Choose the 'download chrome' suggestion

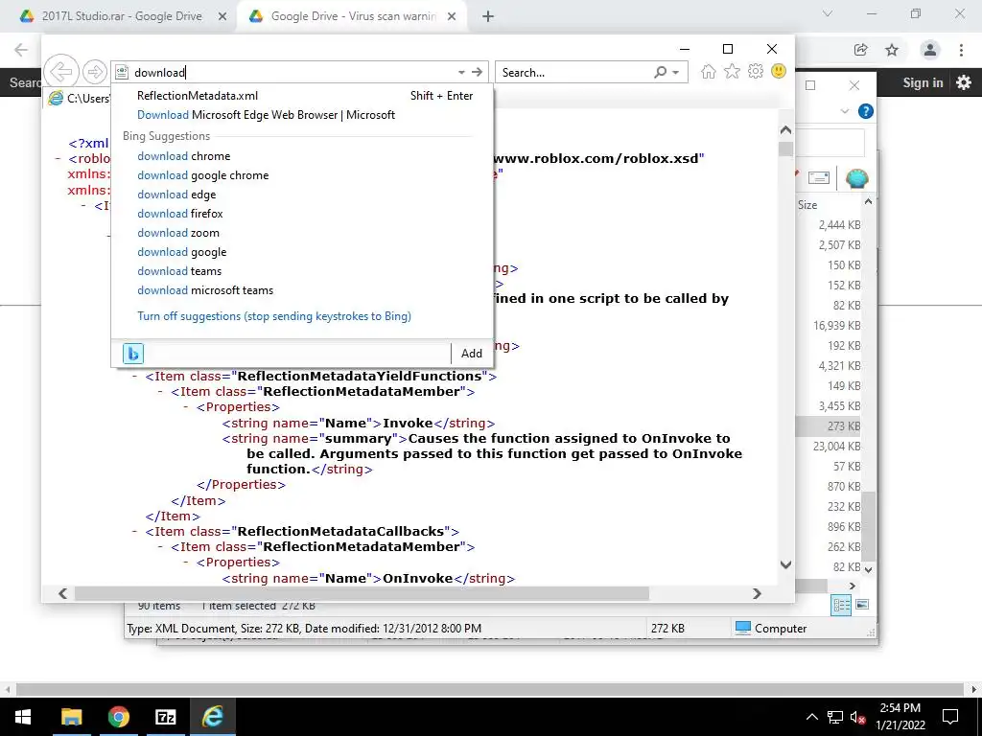tap(302, 156)
